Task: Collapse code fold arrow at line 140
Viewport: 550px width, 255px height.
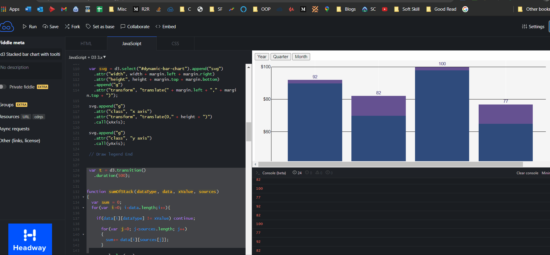Action: [83, 235]
